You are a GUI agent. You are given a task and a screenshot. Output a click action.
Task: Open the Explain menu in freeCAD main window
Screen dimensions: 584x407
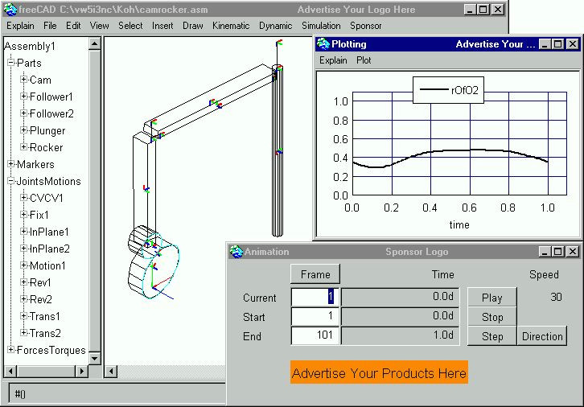20,26
